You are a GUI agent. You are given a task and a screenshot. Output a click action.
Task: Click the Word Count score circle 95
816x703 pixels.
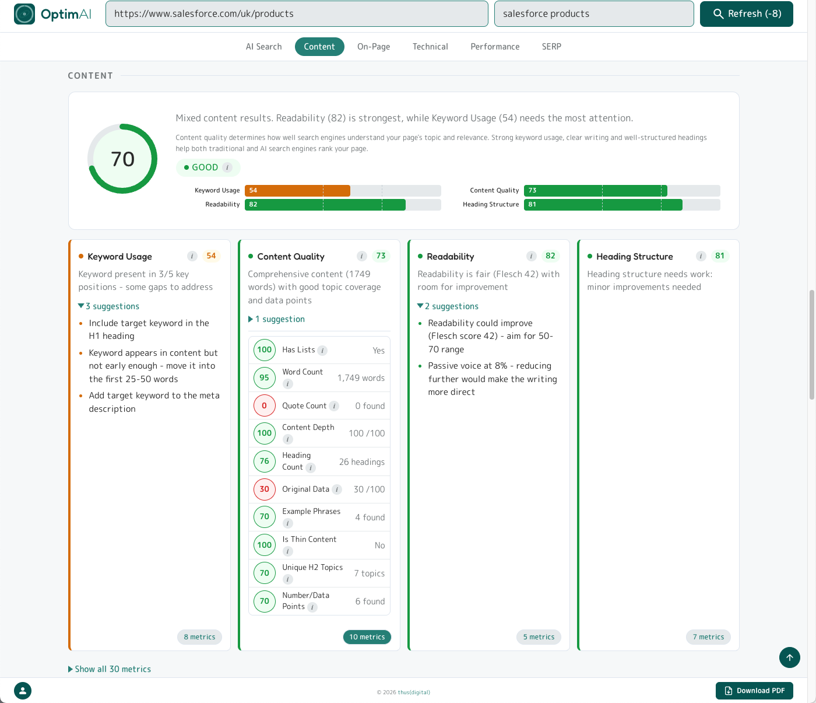point(265,377)
